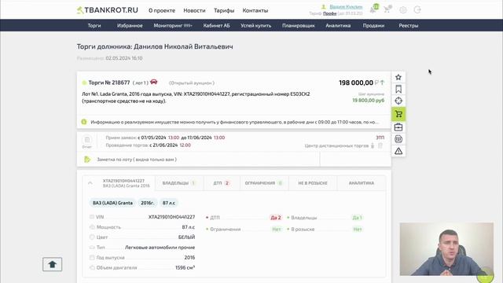
Task: Open the Аналитика menu in navbar
Action: (x=338, y=25)
